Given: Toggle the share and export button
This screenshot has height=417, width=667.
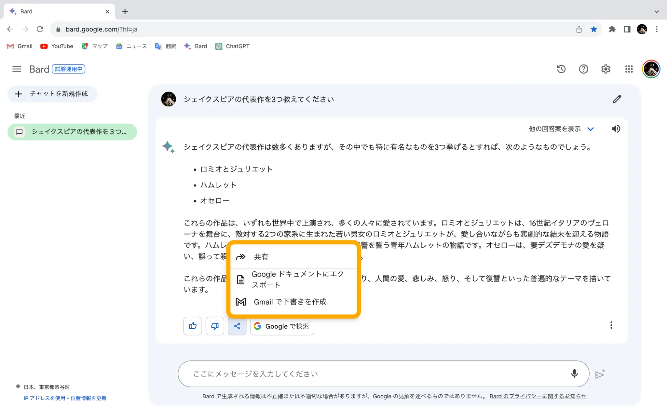Looking at the screenshot, I should (x=237, y=326).
